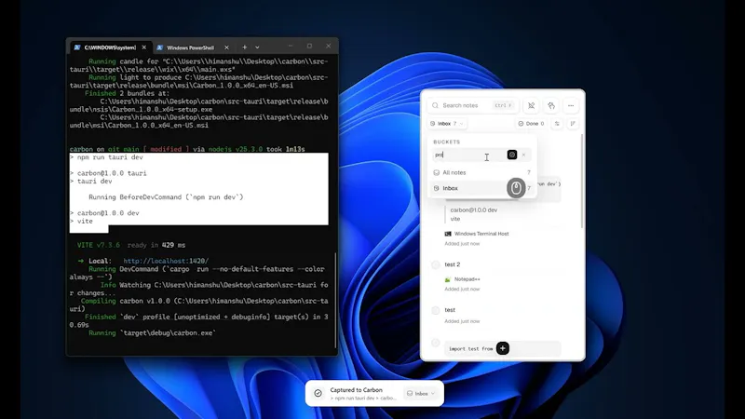Click PowerShell icon on the first terminal tab
The image size is (745, 419).
(x=77, y=47)
